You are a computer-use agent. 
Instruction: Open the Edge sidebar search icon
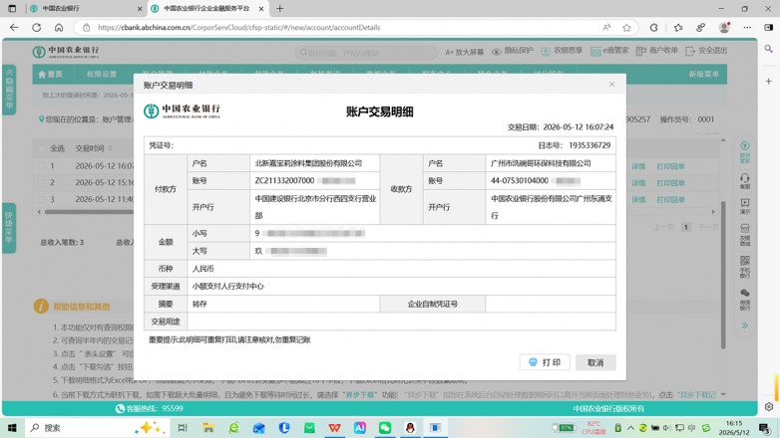pos(769,49)
